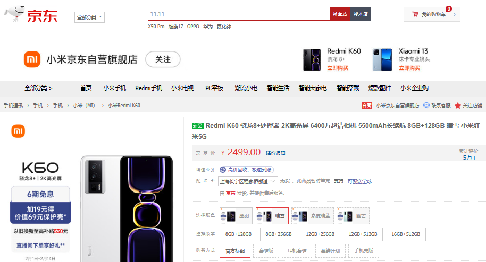Open the 爆款配件 store tab
Image resolution: width=486 pixels, height=262 pixels.
click(x=380, y=88)
